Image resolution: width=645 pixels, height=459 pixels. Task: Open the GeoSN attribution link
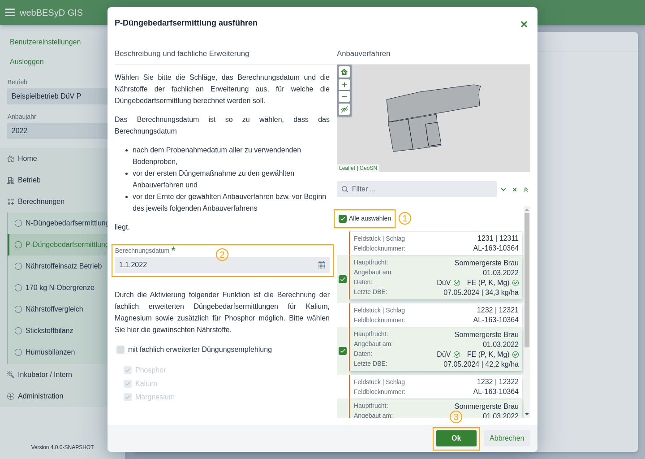368,168
